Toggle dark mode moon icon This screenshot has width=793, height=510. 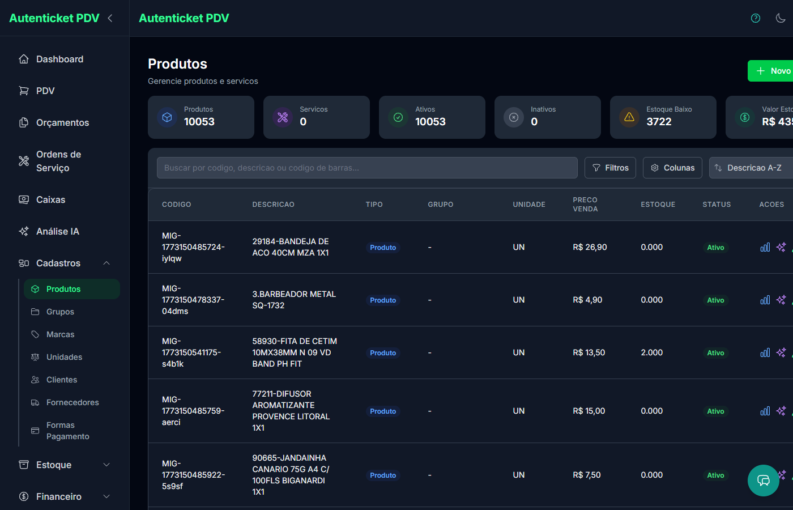pyautogui.click(x=781, y=18)
